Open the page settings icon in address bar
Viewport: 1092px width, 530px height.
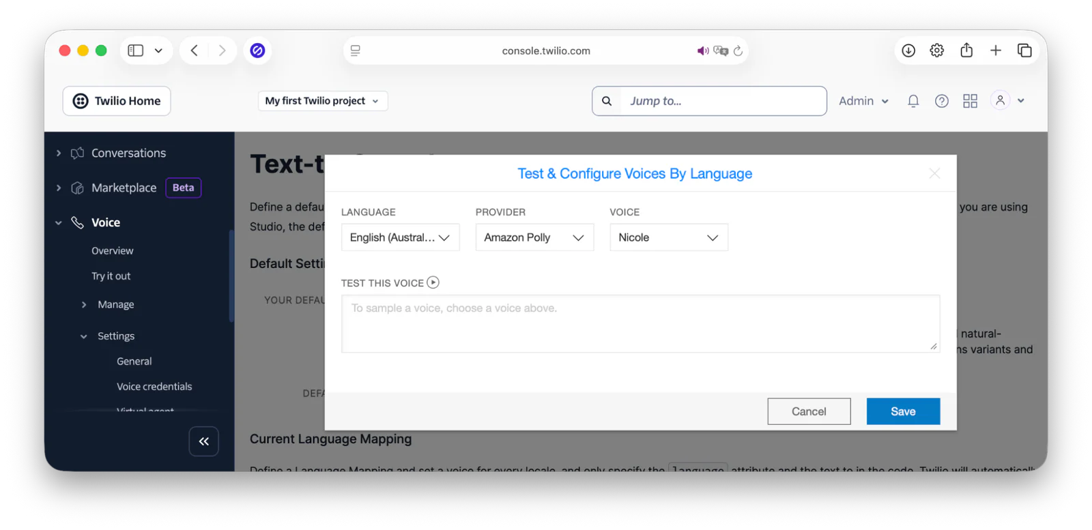[x=356, y=50]
